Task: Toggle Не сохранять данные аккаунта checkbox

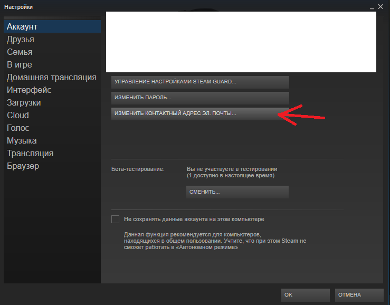Action: (x=115, y=219)
